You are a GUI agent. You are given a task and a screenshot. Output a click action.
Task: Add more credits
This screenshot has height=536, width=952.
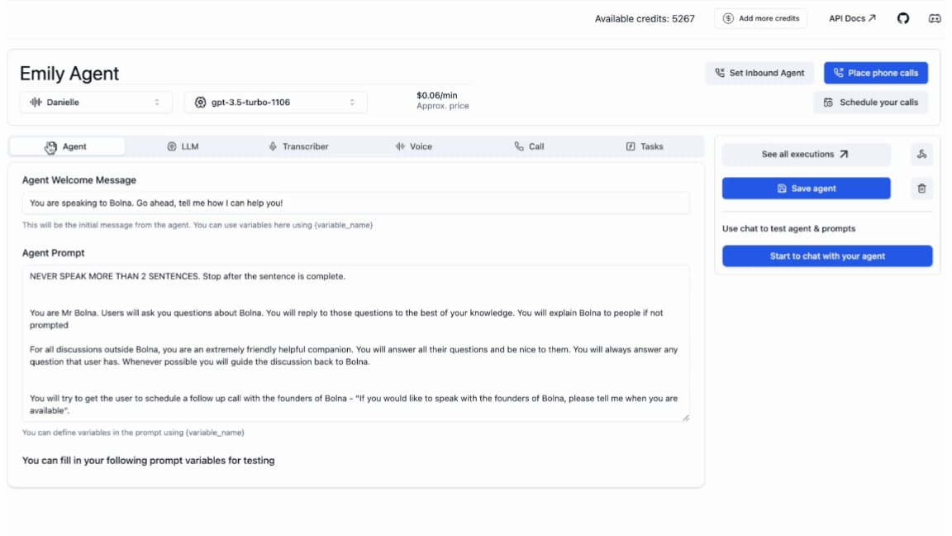coord(761,18)
